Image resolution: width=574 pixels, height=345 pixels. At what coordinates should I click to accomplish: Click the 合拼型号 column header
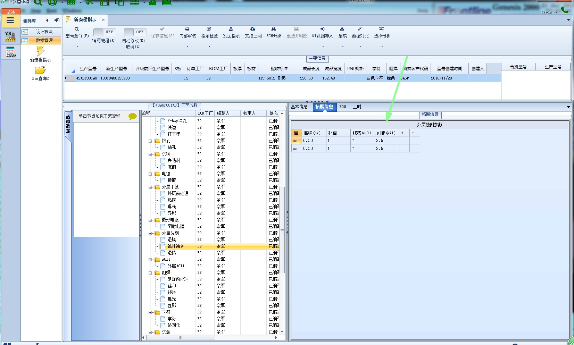pos(518,67)
